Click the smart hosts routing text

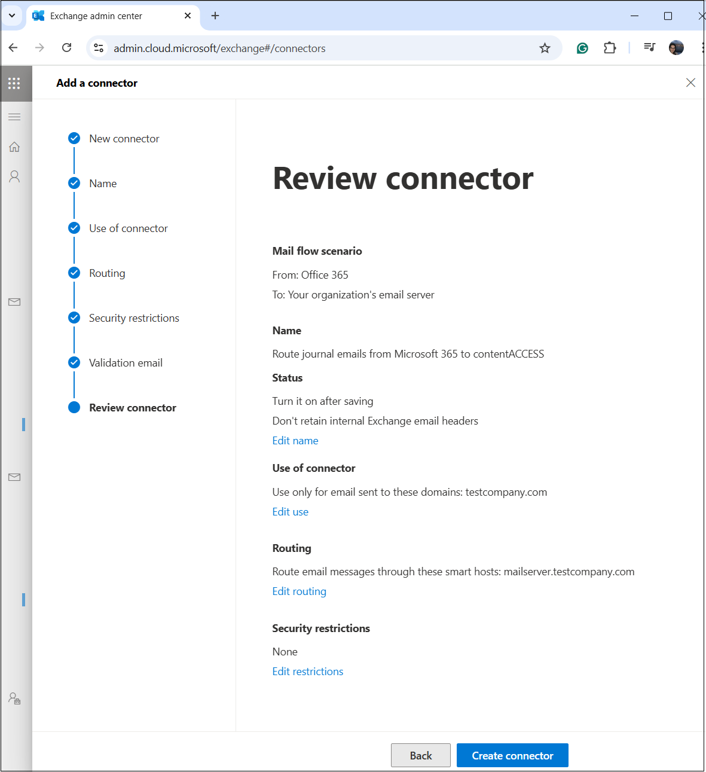click(x=454, y=572)
